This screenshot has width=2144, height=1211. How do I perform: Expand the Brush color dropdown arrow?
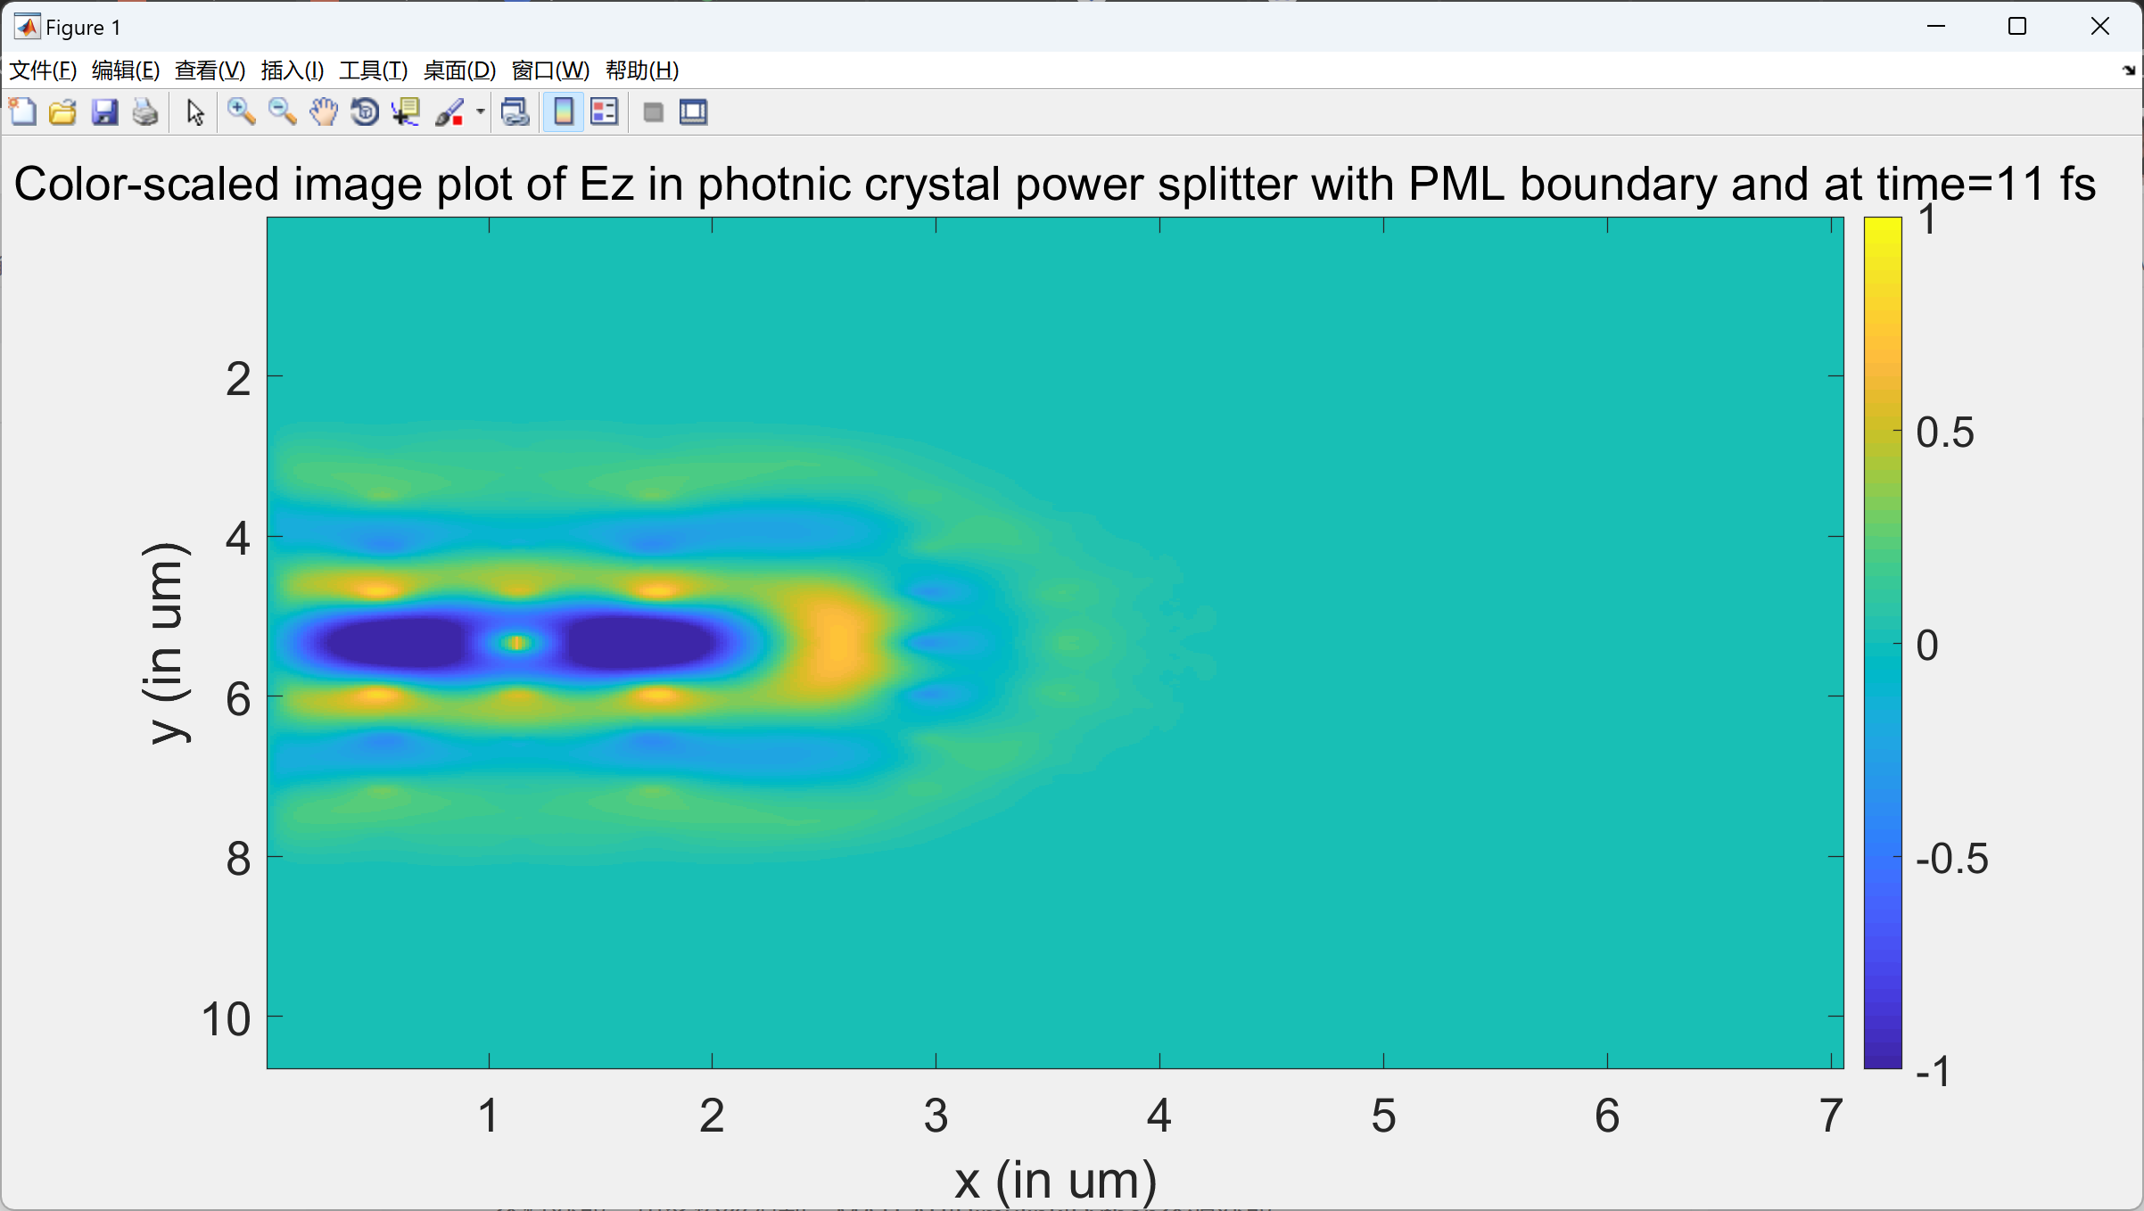pyautogui.click(x=480, y=112)
